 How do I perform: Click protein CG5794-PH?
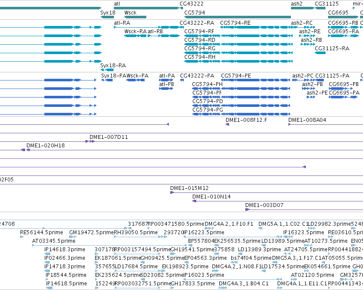(207, 84)
